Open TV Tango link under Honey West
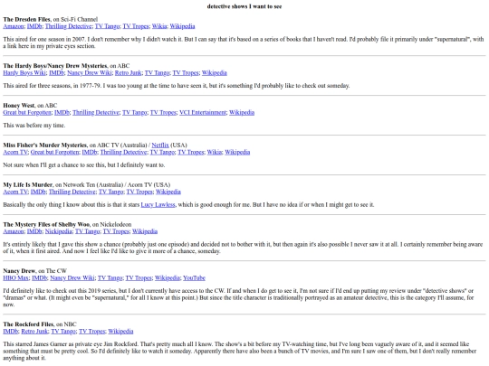Image resolution: width=489 pixels, height=366 pixels. coord(135,112)
